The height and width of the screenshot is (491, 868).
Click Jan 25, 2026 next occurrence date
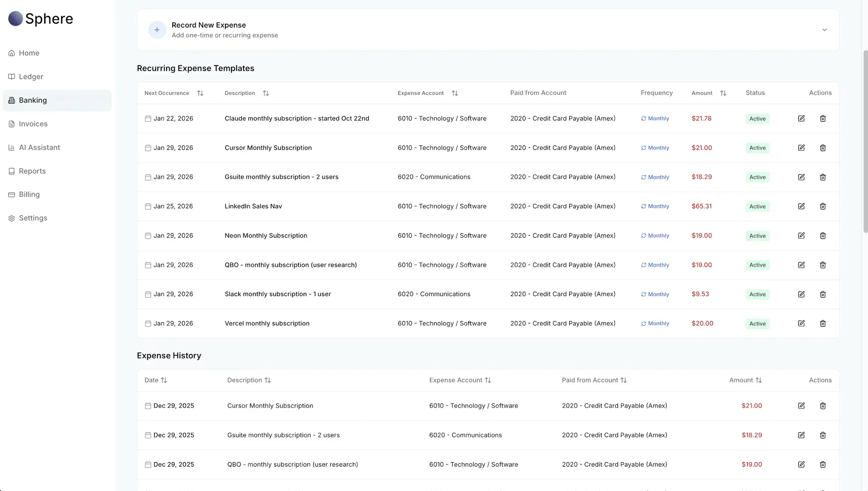(x=173, y=206)
